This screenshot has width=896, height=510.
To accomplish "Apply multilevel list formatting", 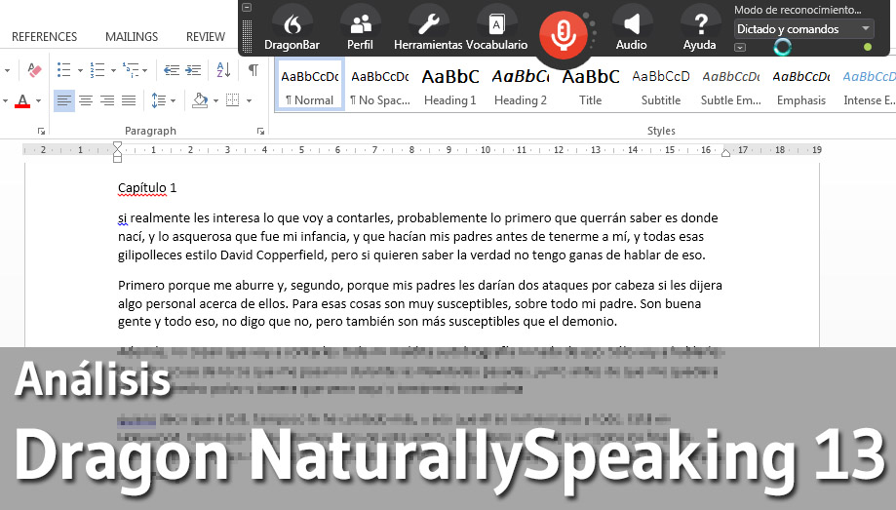I will pyautogui.click(x=131, y=70).
